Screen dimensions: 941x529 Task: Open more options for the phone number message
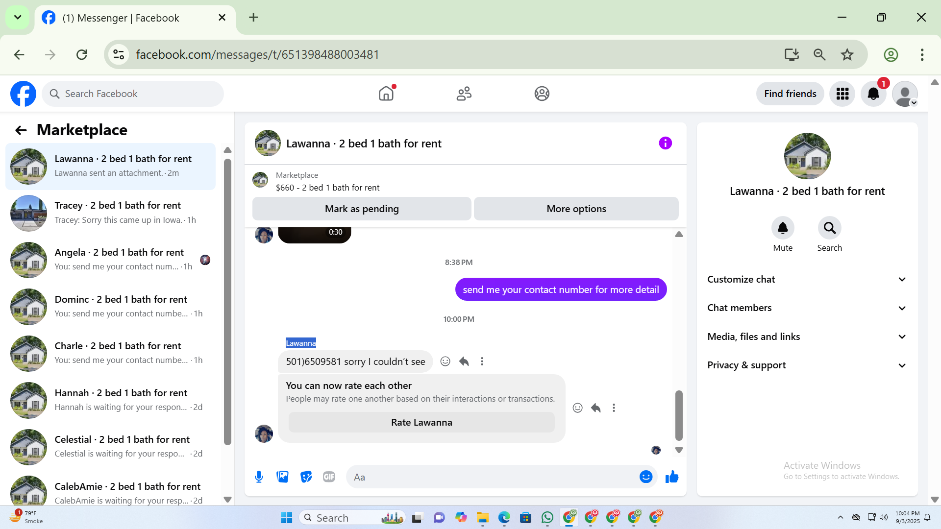click(482, 361)
